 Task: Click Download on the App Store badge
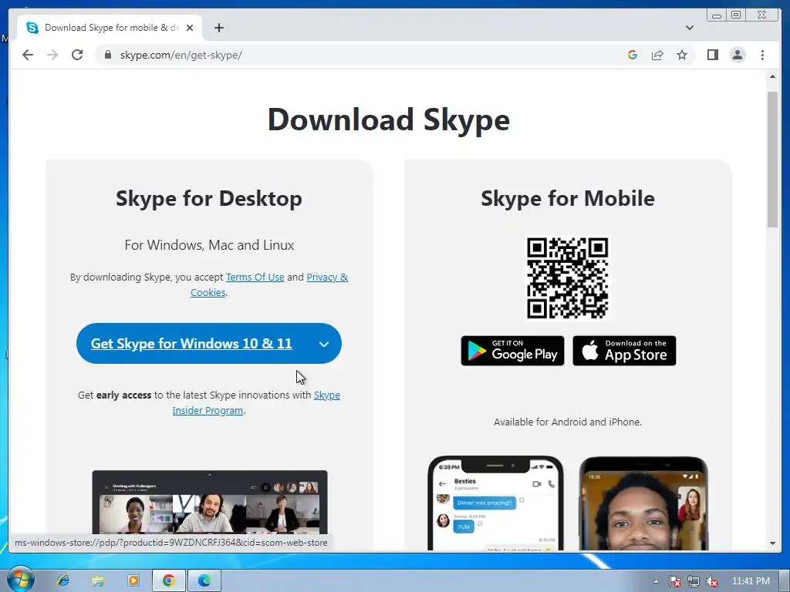click(624, 351)
